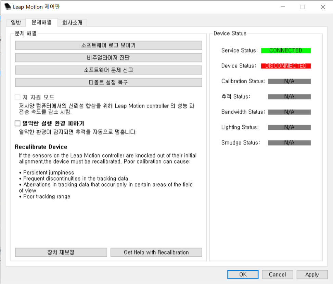This screenshot has width=333, height=284.
Task: Close the Leap Motion 제어판 window
Action: click(323, 7)
